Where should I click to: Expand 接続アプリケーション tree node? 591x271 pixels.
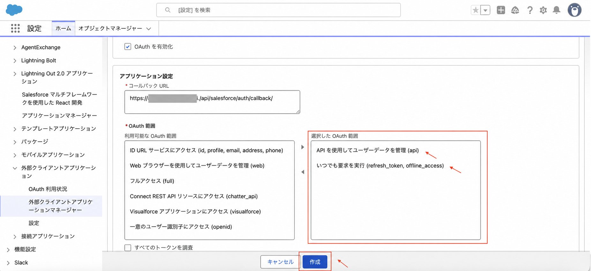[15, 237]
